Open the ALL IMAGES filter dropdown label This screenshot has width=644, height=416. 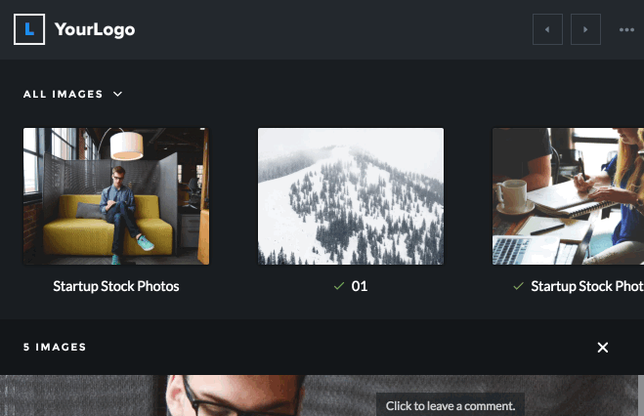64,95
